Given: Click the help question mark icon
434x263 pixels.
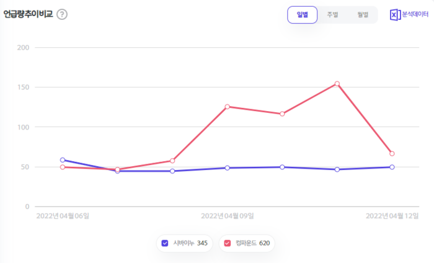Looking at the screenshot, I should 62,14.
